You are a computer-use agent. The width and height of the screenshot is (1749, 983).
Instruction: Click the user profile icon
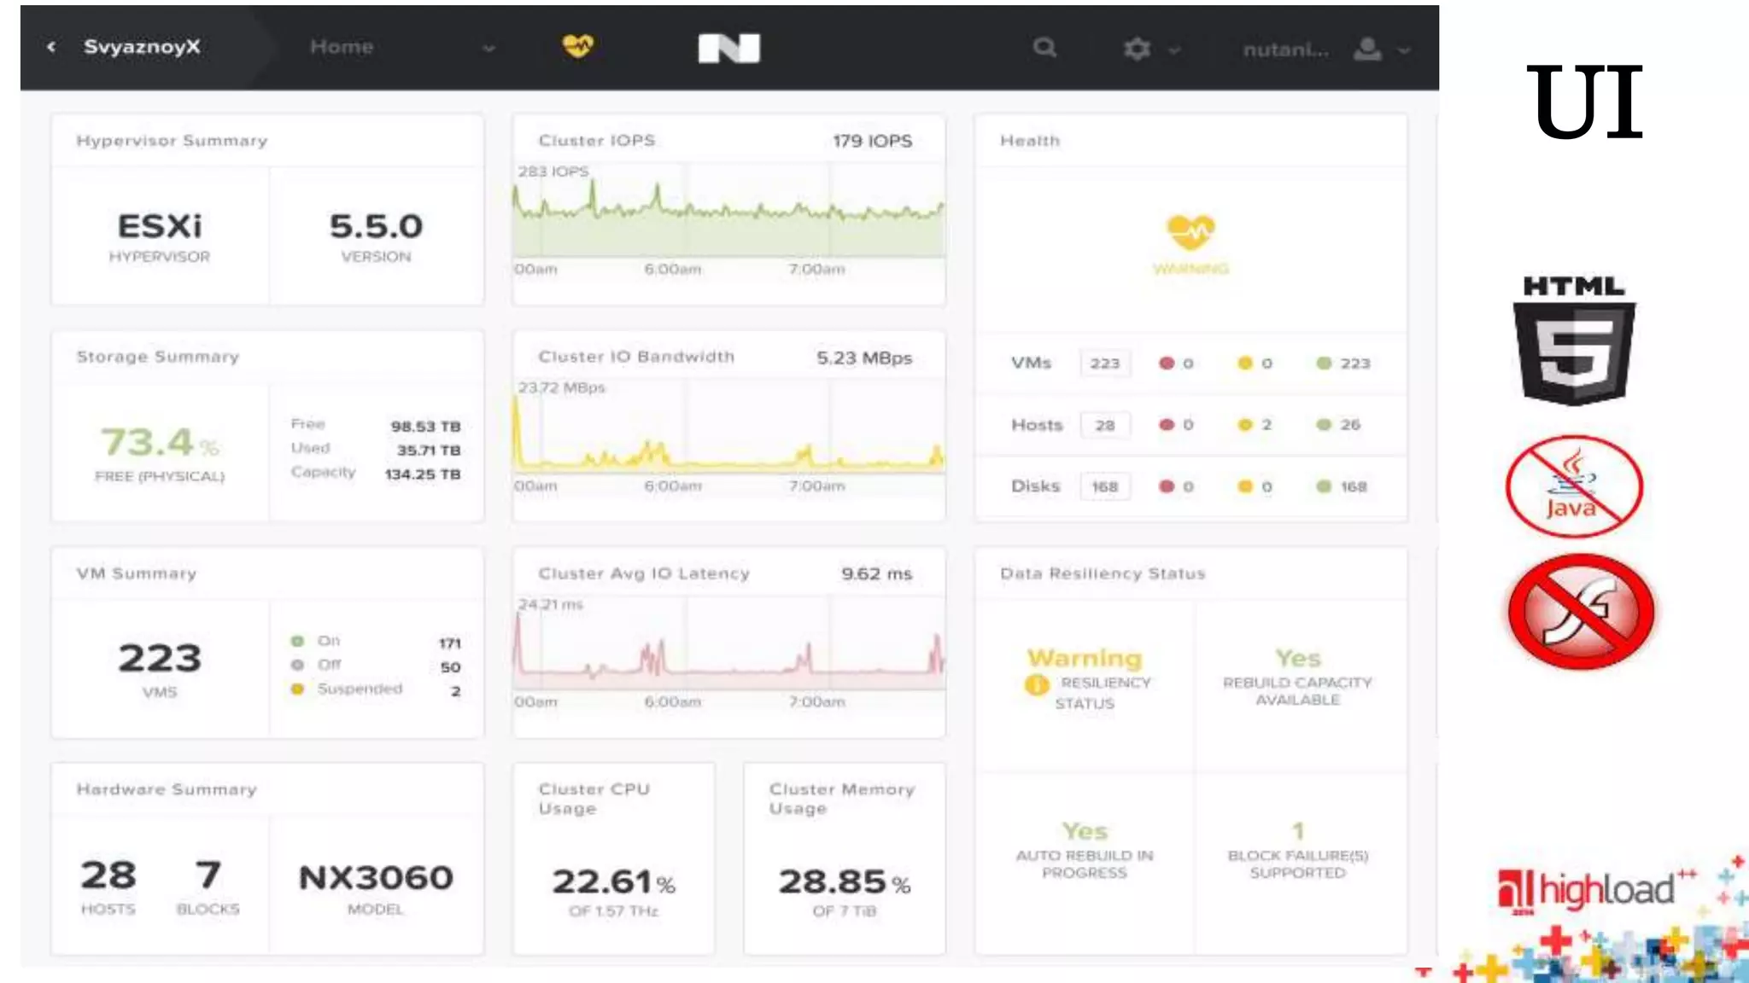pyautogui.click(x=1367, y=49)
